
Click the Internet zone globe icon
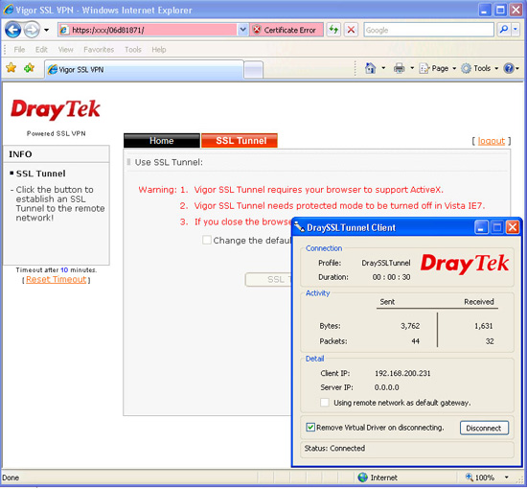tap(362, 477)
